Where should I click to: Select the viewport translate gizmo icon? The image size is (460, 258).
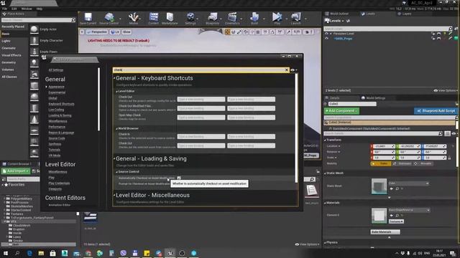point(227,32)
